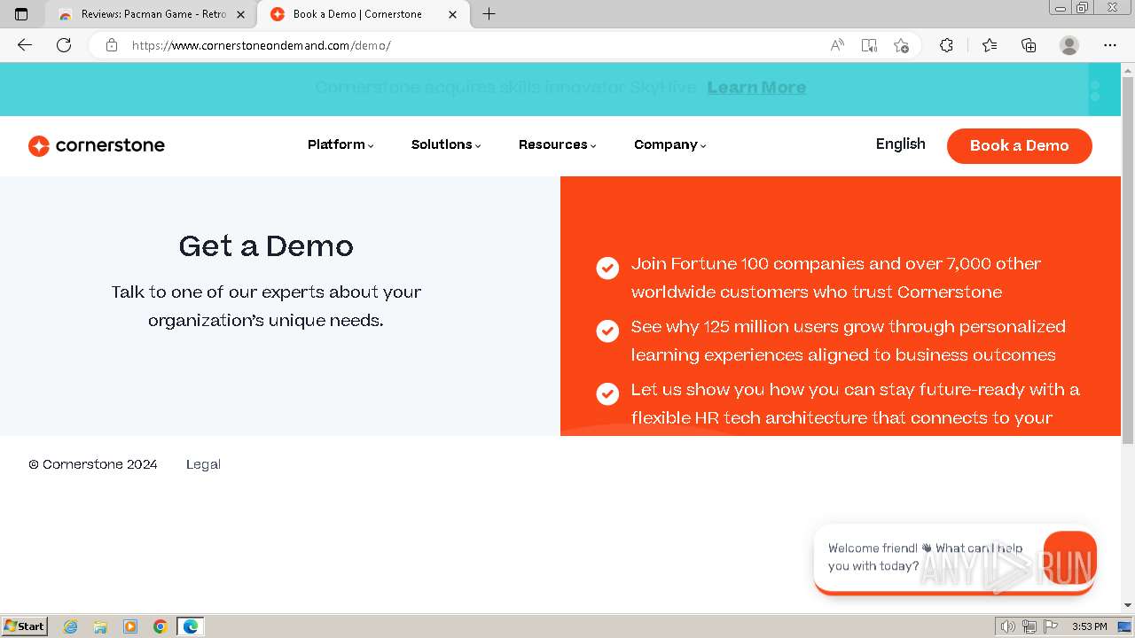
Task: Open a new tab with plus button
Action: 489,14
